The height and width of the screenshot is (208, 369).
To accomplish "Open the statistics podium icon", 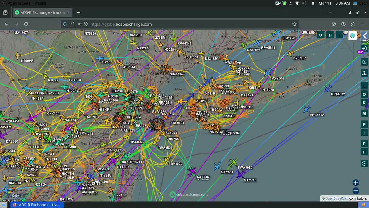I will (364, 73).
